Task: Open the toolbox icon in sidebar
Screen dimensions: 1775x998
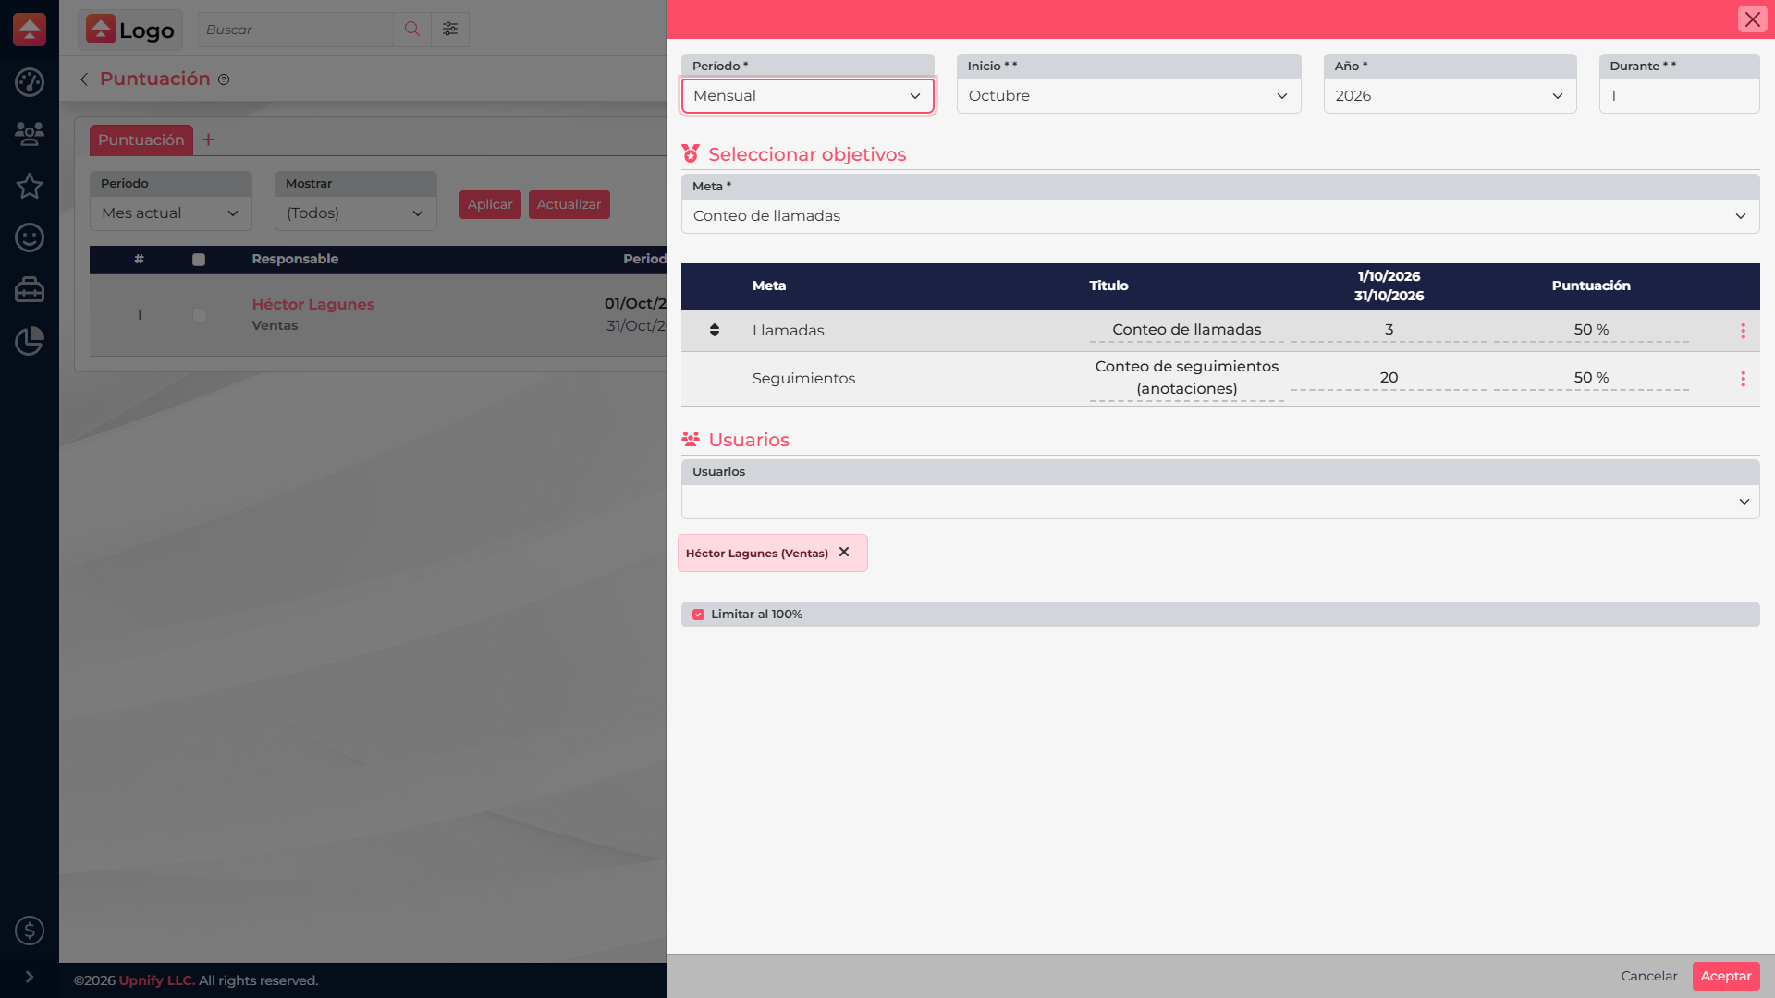Action: (x=30, y=289)
